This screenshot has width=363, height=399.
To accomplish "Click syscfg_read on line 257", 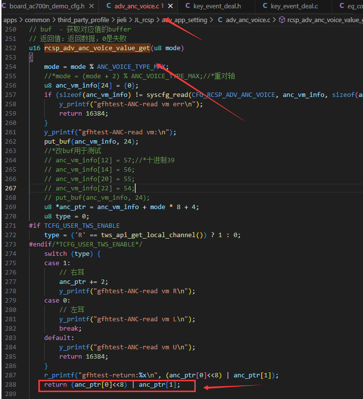I will (x=167, y=94).
